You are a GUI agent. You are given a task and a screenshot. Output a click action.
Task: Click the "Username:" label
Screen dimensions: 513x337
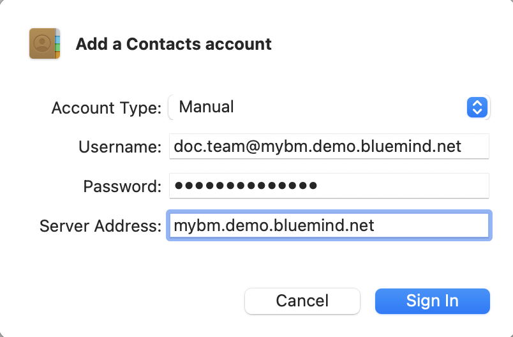point(120,147)
